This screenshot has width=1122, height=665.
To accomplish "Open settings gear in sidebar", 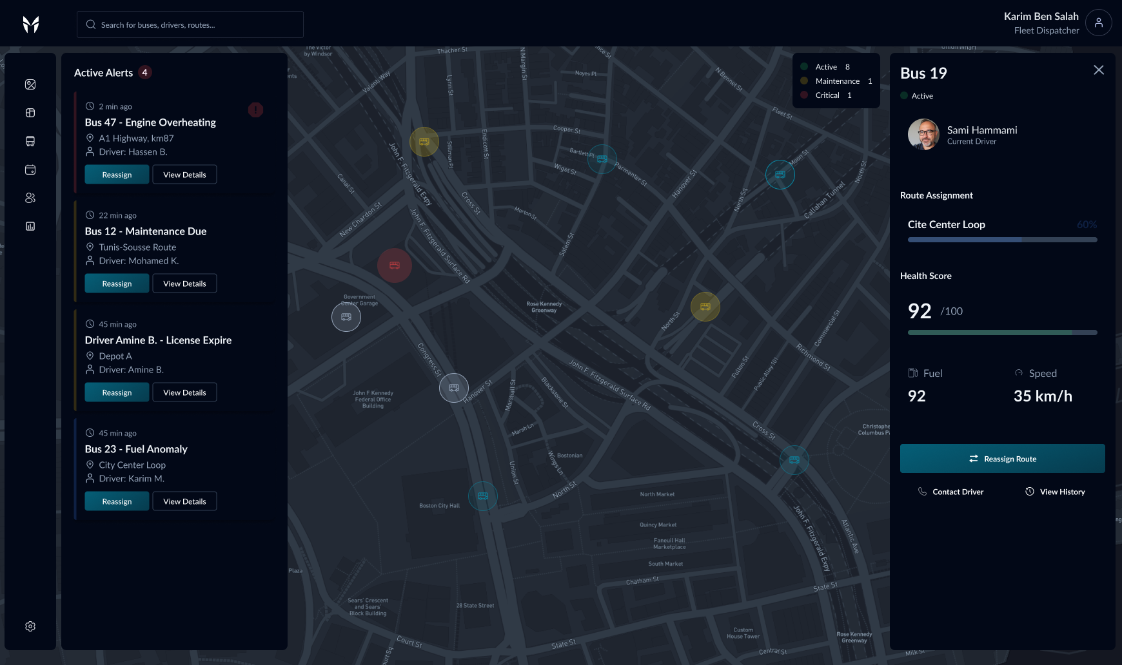I will (30, 626).
